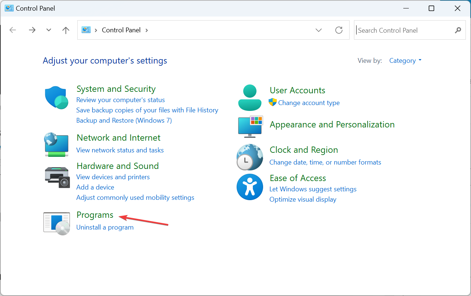The image size is (471, 296).
Task: Click the Appearance and Personalization monitor icon
Action: tap(250, 126)
